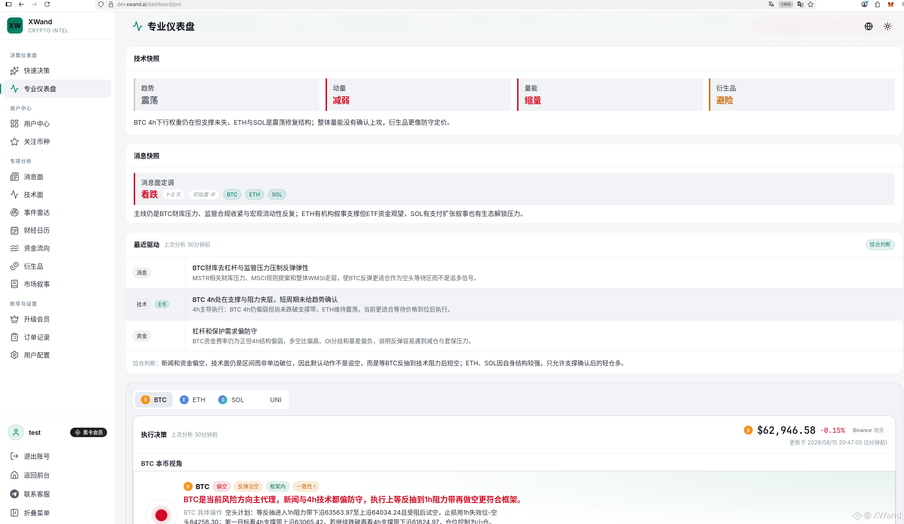Click the 综合判断 badge

pos(880,245)
